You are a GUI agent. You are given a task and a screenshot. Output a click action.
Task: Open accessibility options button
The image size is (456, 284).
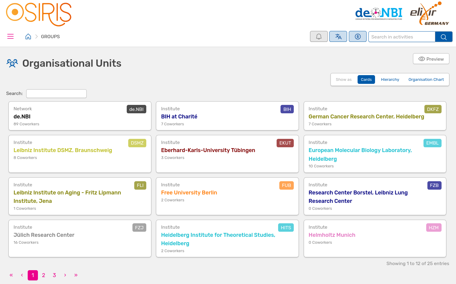pos(358,37)
